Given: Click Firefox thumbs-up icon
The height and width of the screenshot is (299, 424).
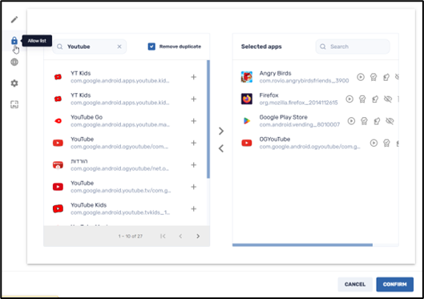Looking at the screenshot, I should [x=375, y=99].
